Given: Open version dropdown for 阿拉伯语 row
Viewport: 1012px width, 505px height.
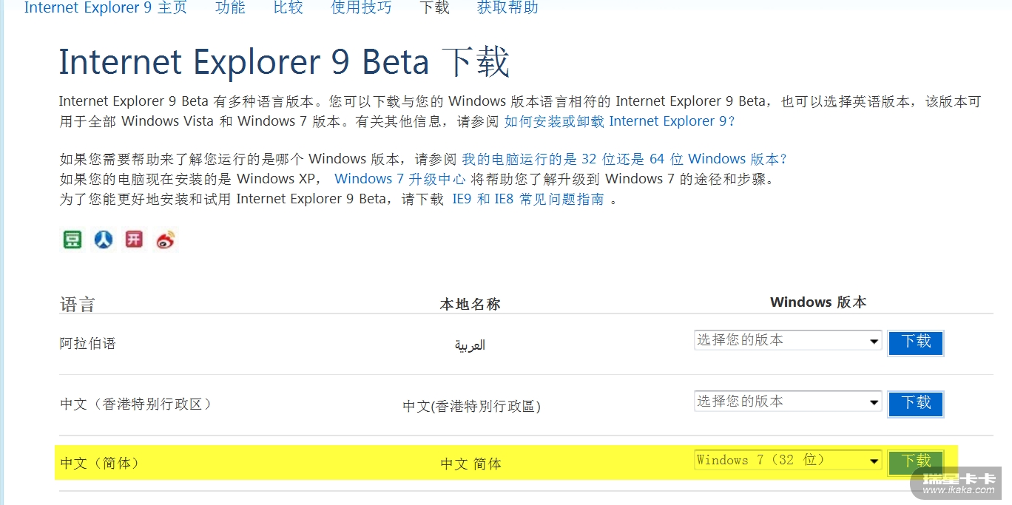Looking at the screenshot, I should (x=787, y=340).
